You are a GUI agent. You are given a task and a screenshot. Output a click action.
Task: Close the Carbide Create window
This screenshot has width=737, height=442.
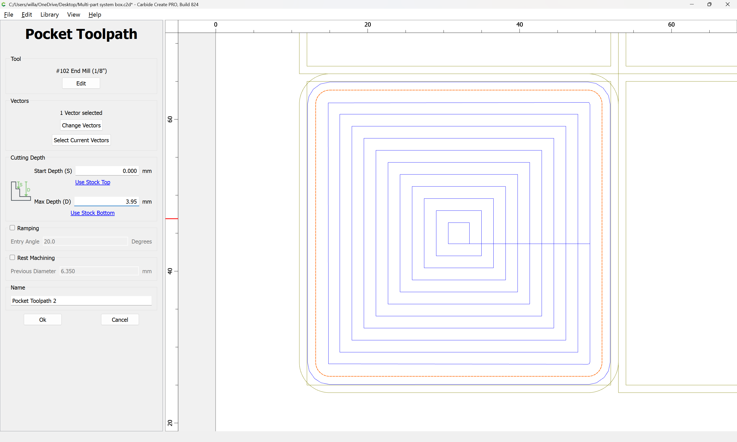[x=728, y=4]
